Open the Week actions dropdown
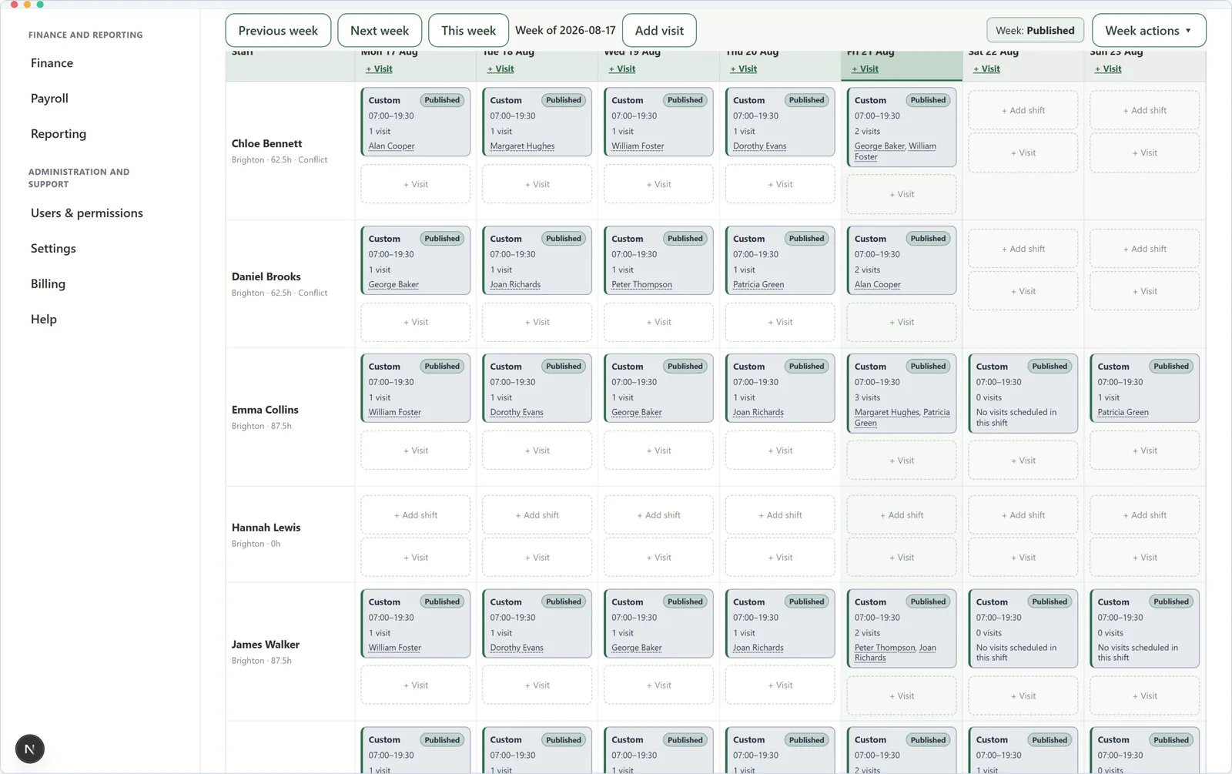This screenshot has height=774, width=1232. (1149, 31)
